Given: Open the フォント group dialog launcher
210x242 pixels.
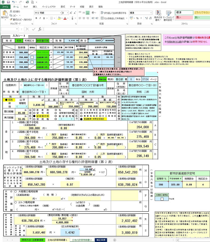Looking at the screenshot, I should coord(76,24).
